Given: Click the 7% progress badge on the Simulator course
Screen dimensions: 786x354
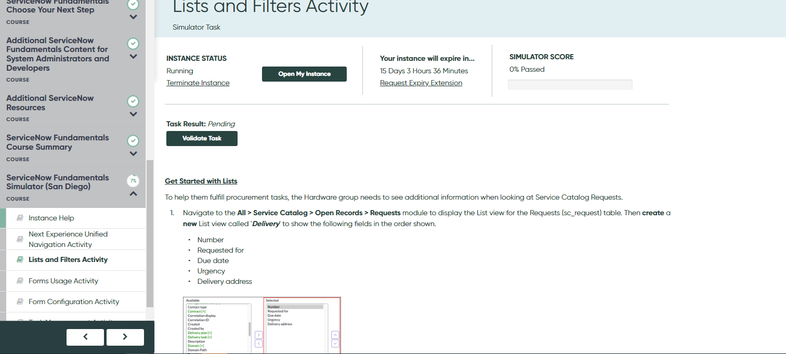Looking at the screenshot, I should pyautogui.click(x=133, y=180).
